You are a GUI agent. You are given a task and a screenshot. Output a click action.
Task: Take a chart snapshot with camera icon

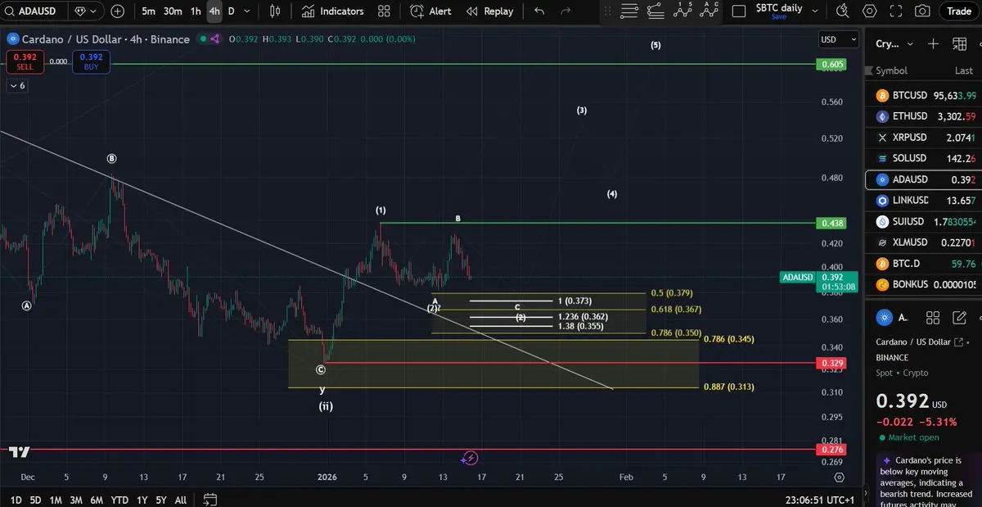pyautogui.click(x=922, y=11)
